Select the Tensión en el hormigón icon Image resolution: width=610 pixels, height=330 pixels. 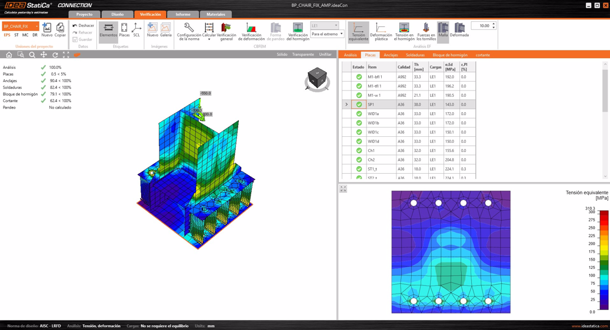tap(404, 31)
